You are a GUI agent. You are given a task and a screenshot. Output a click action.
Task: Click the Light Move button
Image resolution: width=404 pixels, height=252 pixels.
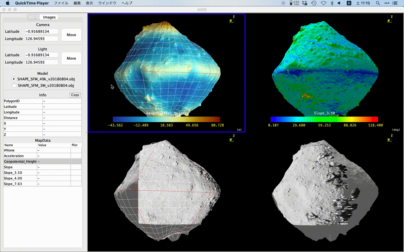click(x=71, y=58)
